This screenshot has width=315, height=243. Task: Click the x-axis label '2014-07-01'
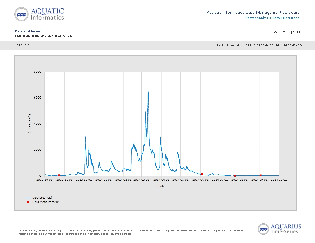coord(220,180)
